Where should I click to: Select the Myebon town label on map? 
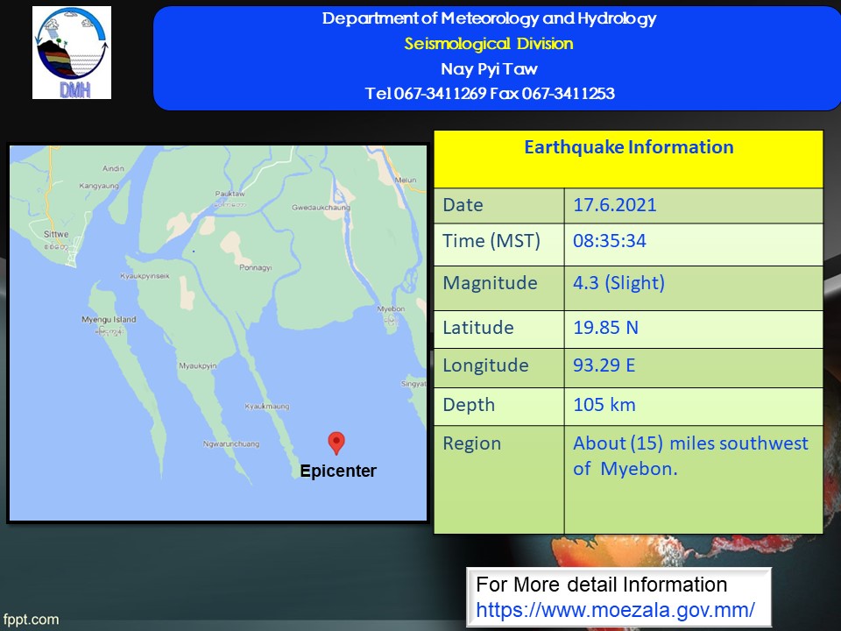point(391,309)
